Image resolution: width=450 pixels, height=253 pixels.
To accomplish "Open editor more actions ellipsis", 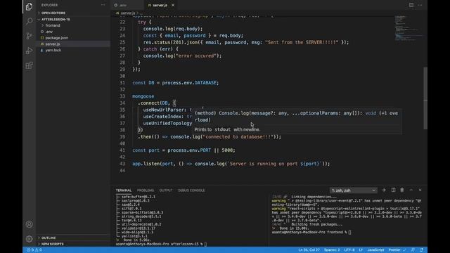I will [x=420, y=5].
